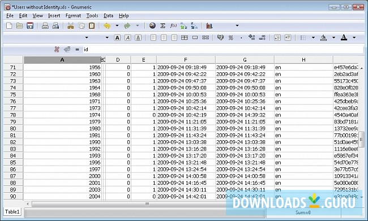Image resolution: width=368 pixels, height=221 pixels.
Task: Undo the last action
Action: point(107,25)
